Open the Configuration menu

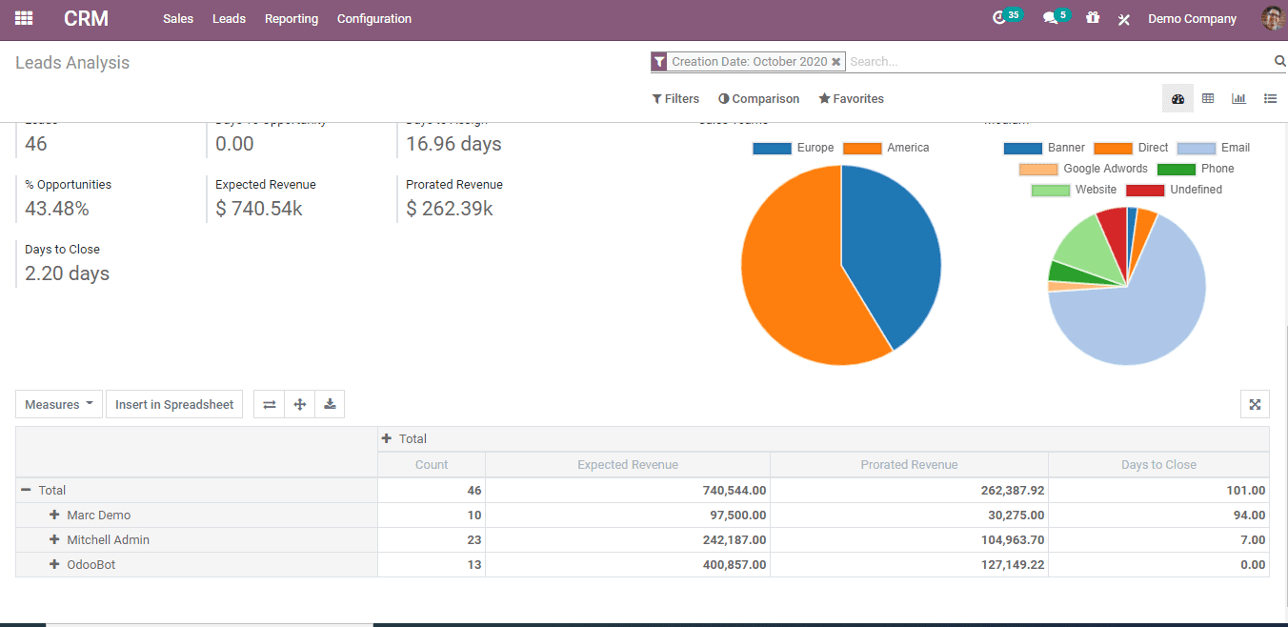(x=374, y=18)
